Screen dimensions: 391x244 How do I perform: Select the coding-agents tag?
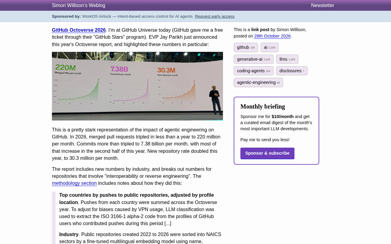(254, 71)
